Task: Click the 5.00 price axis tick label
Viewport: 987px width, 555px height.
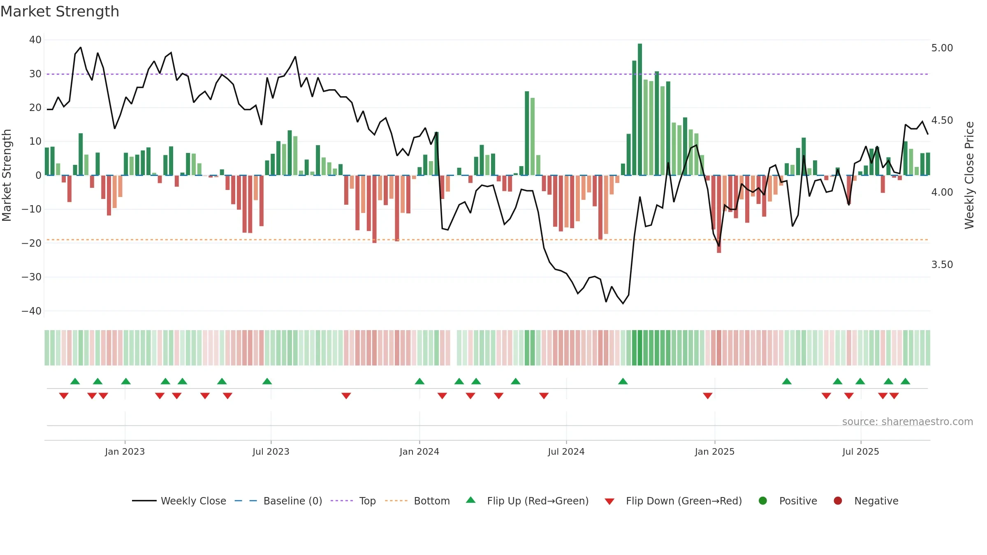Action: coord(942,48)
